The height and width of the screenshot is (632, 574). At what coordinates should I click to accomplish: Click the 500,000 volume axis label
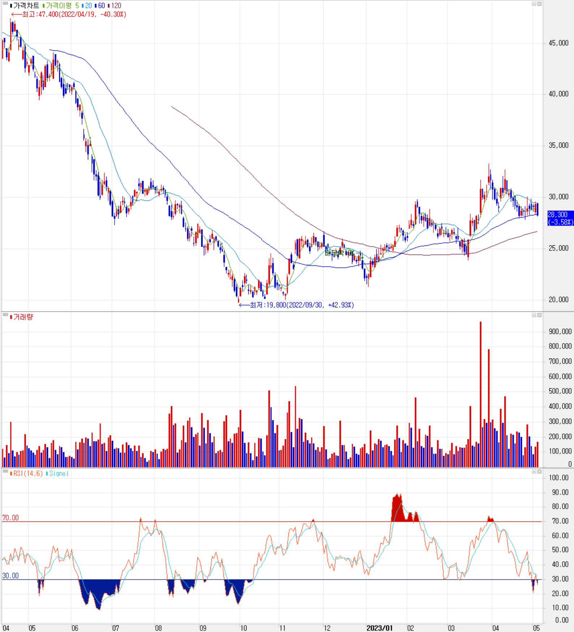(x=560, y=391)
